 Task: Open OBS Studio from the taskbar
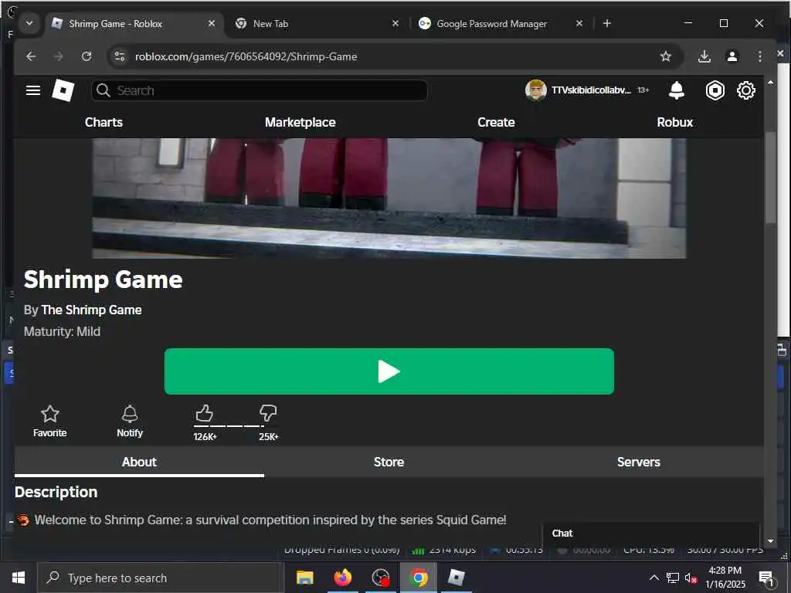pos(380,578)
